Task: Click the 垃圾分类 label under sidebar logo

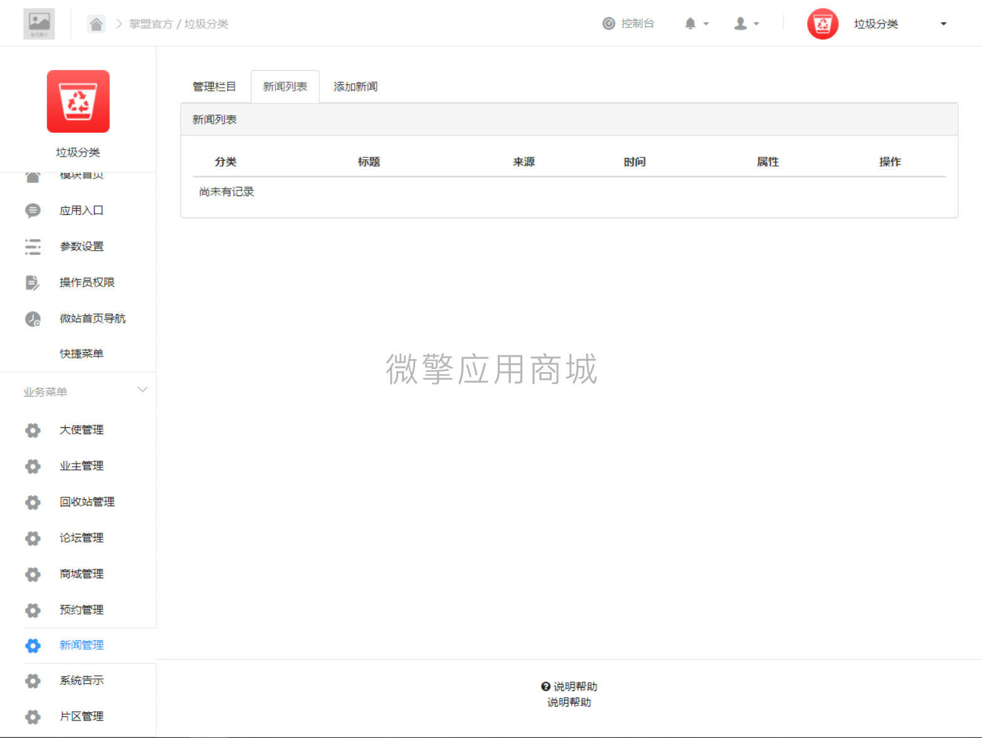Action: (78, 152)
